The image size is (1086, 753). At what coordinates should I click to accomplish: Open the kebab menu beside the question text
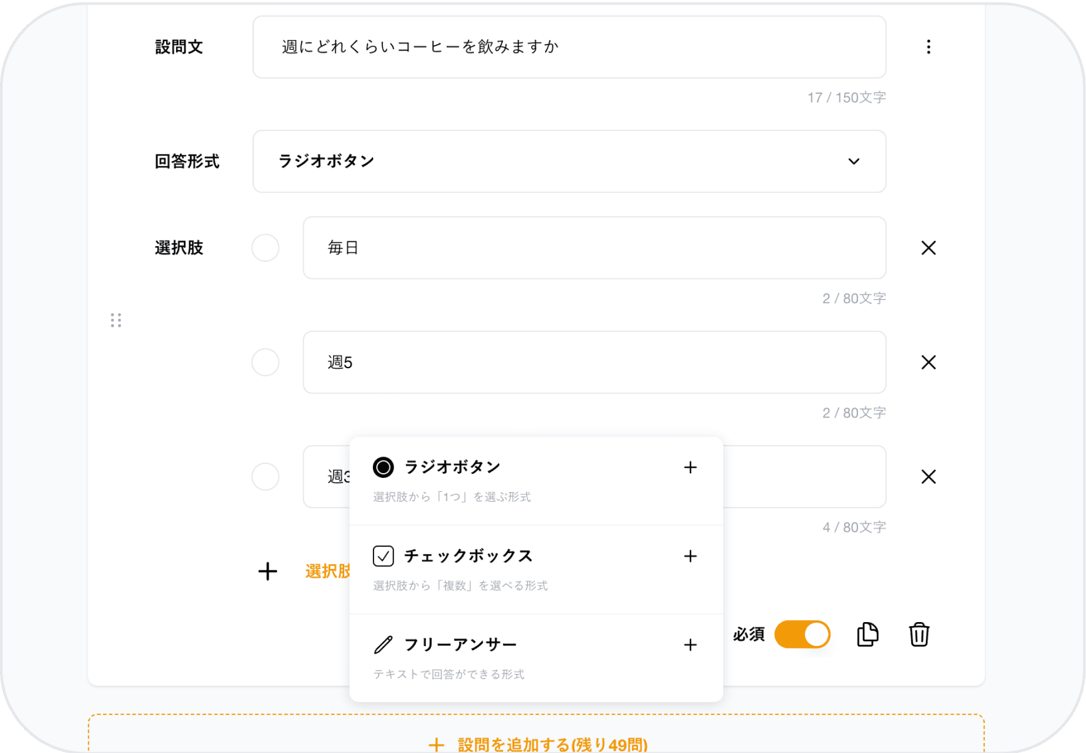click(x=928, y=47)
